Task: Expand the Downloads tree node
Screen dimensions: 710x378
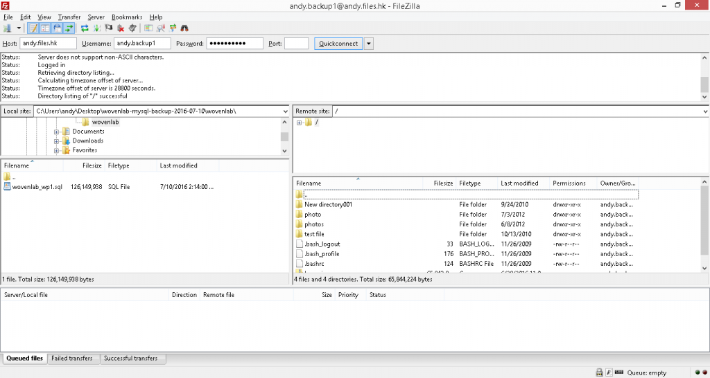Action: (x=57, y=141)
